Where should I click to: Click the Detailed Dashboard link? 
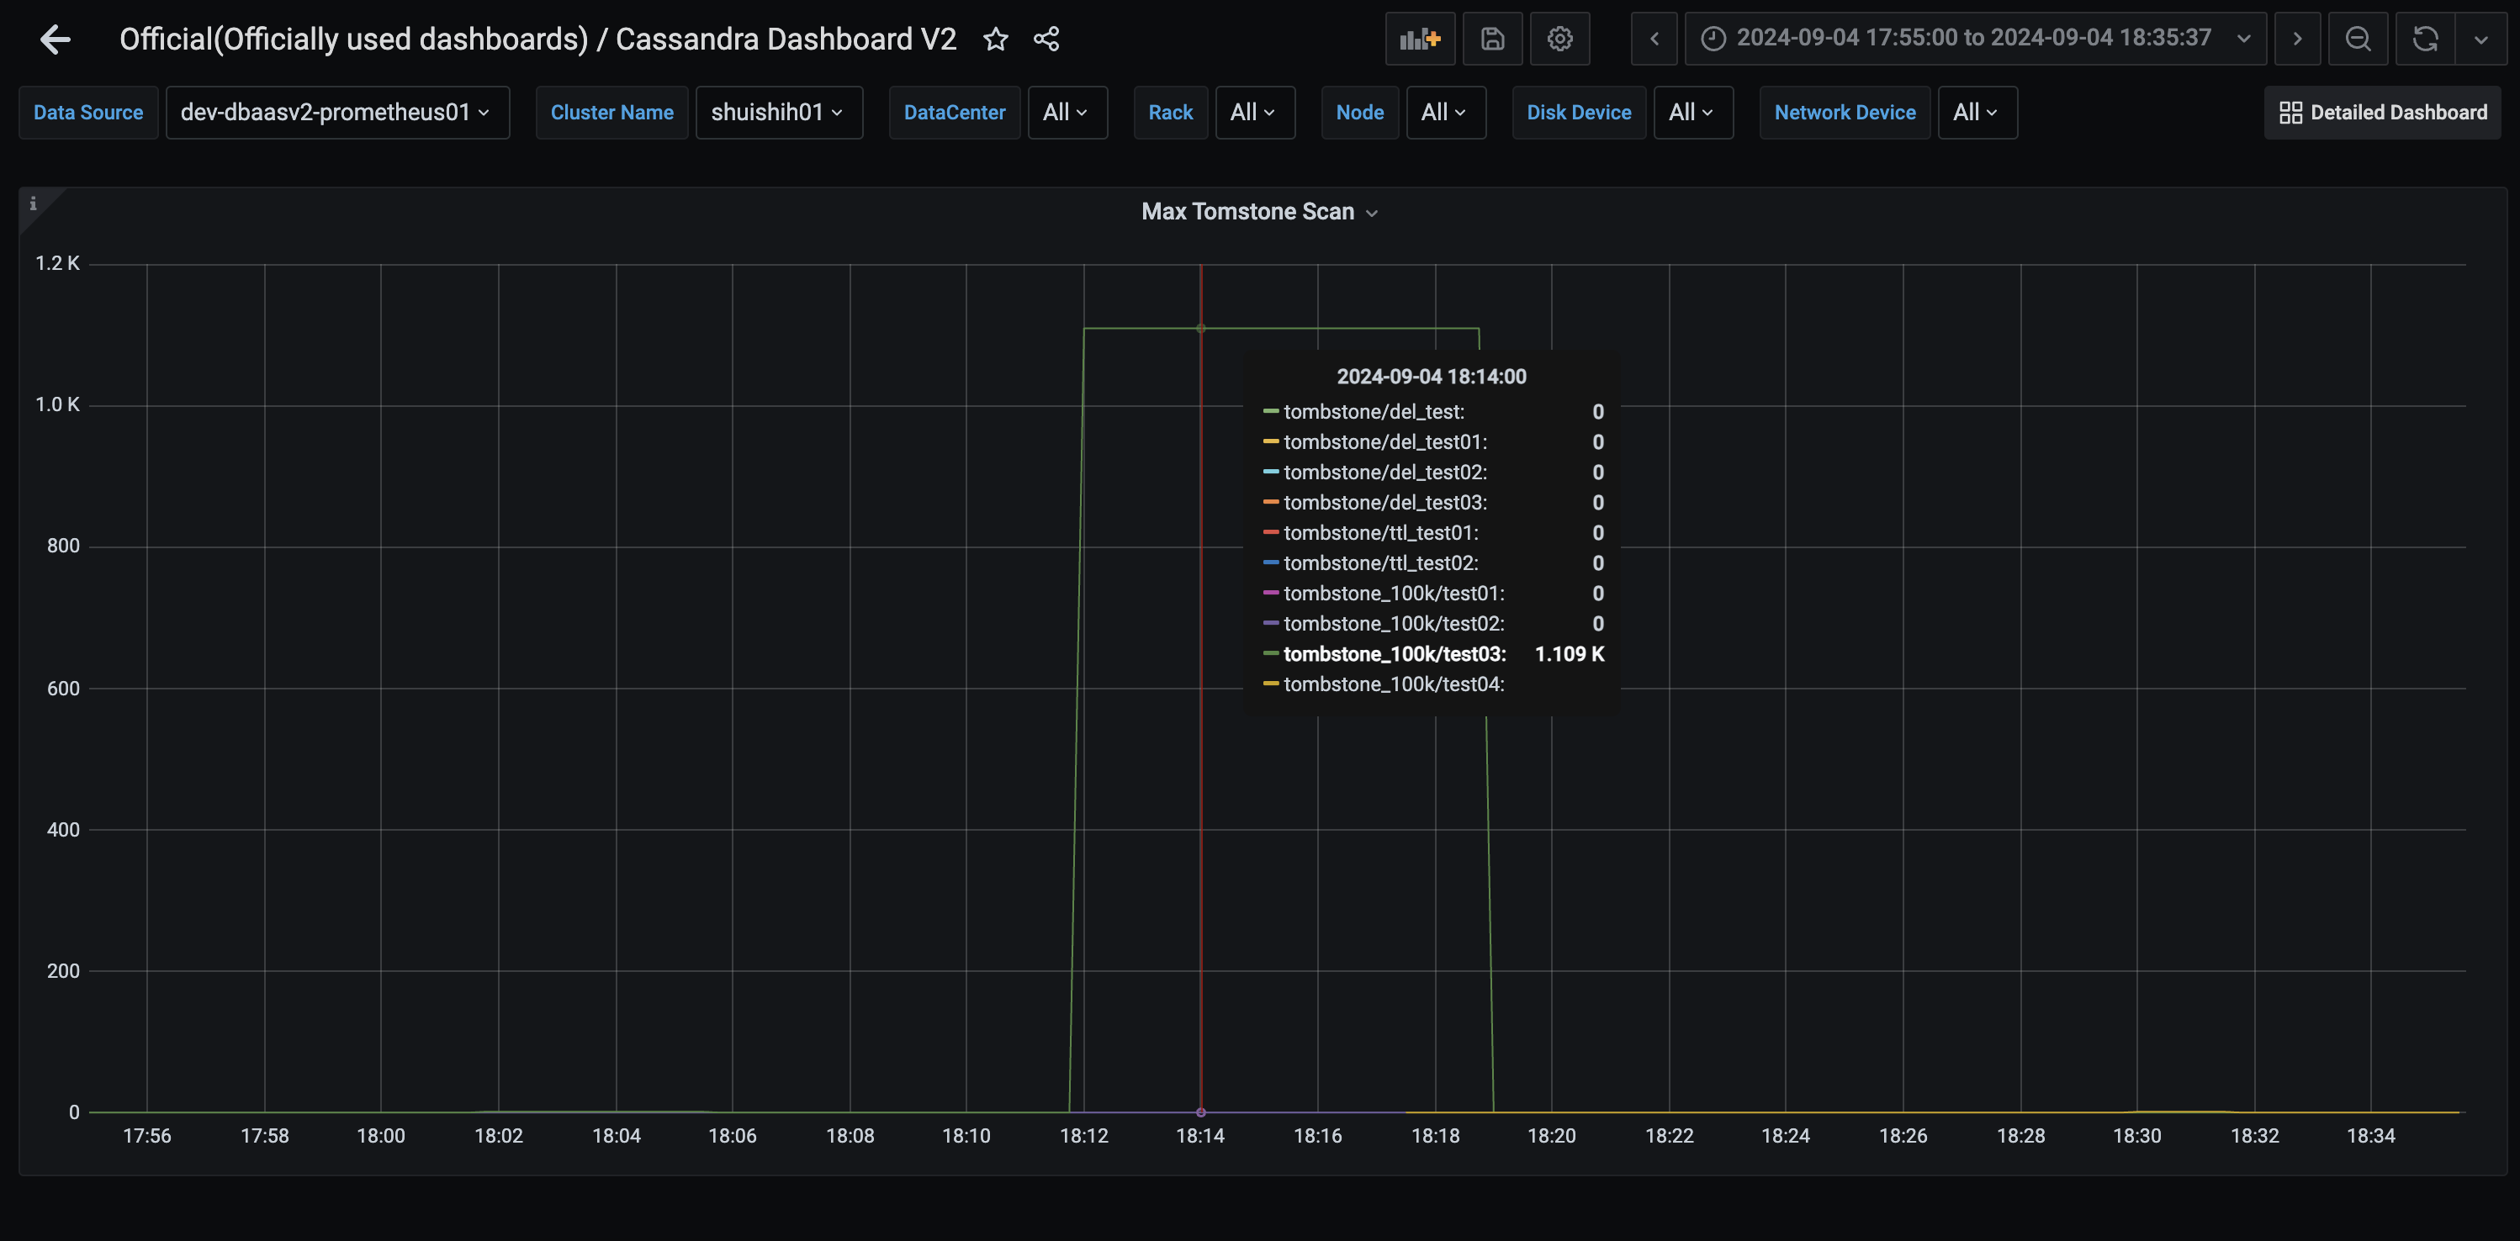tap(2382, 113)
